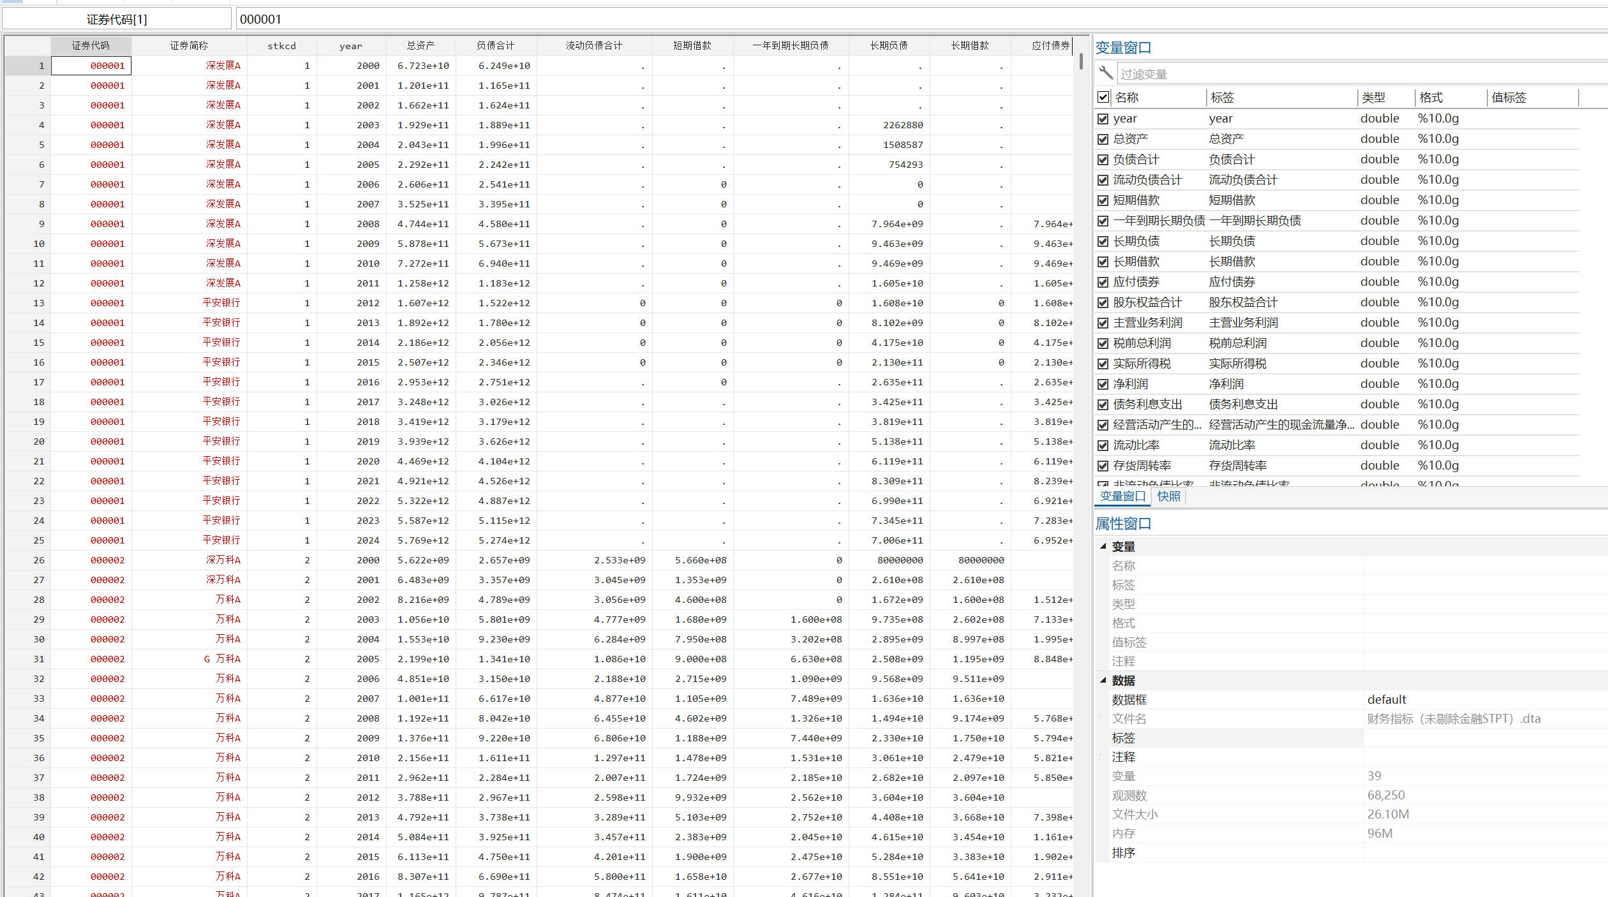This screenshot has width=1608, height=897.
Task: Switch to the 快照 tab
Action: [1168, 496]
